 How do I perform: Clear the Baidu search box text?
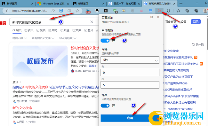pos(92,22)
